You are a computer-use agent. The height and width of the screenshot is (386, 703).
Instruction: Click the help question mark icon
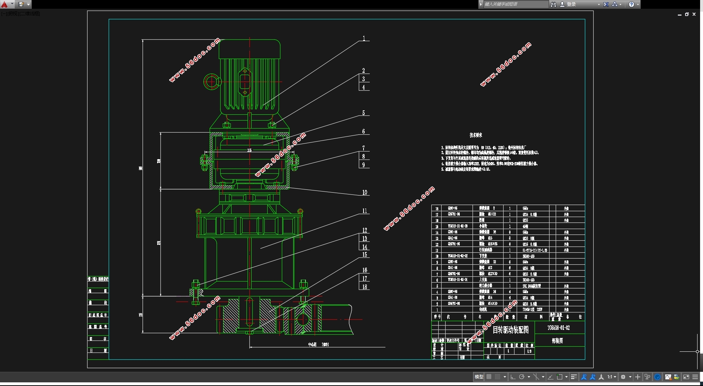click(x=631, y=4)
